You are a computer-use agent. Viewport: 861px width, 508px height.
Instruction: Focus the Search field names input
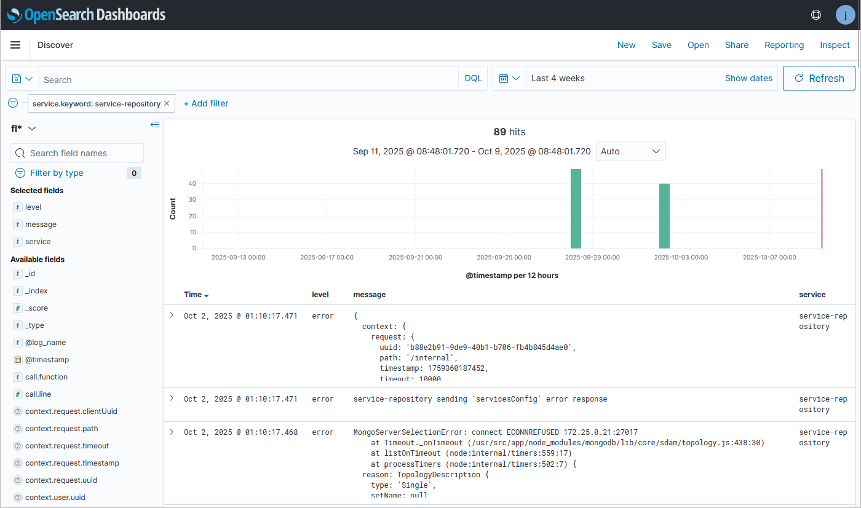click(x=83, y=153)
